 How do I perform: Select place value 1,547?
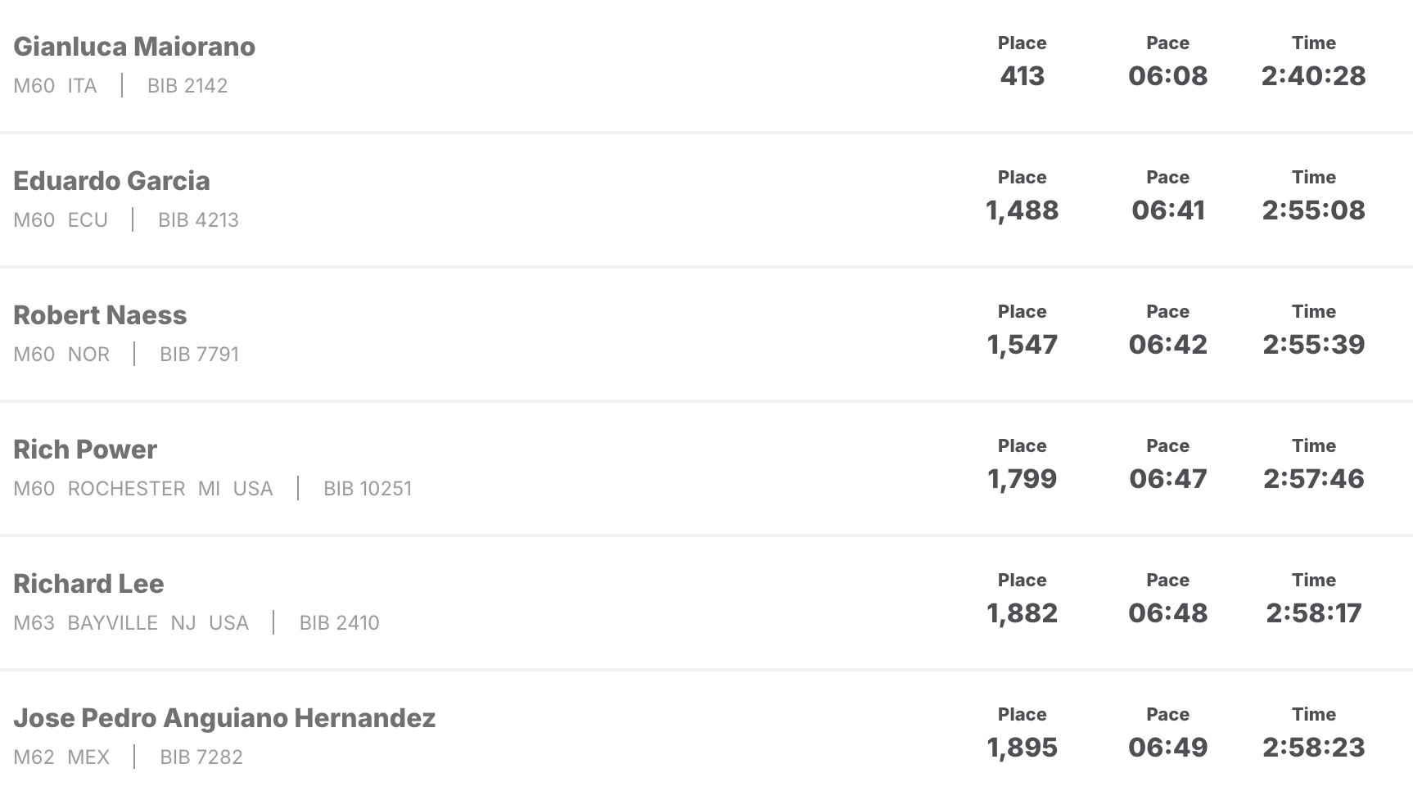click(1023, 345)
